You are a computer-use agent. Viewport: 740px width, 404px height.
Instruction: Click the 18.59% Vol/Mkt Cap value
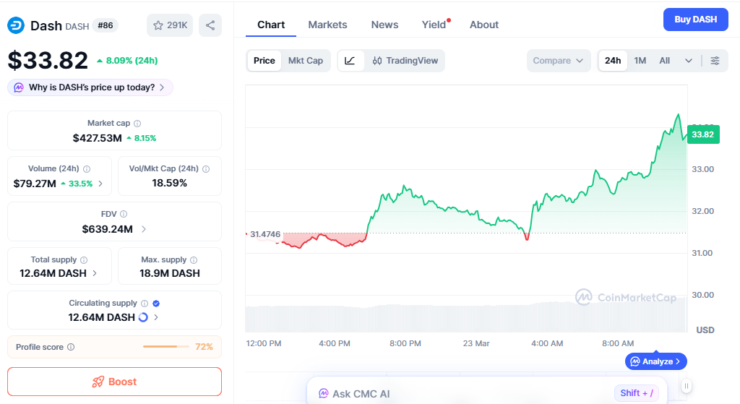(x=169, y=183)
